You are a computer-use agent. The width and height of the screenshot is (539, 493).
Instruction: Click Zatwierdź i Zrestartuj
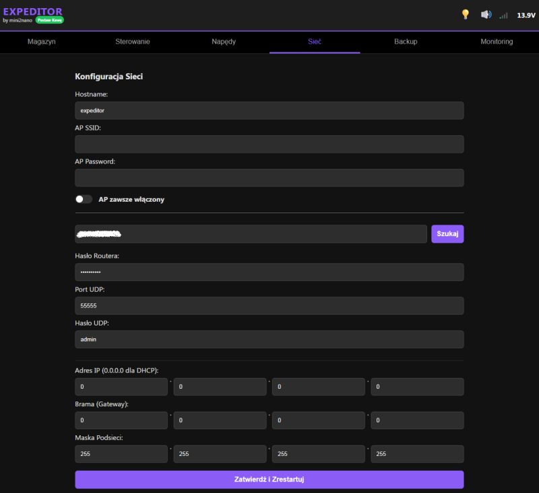point(269,479)
